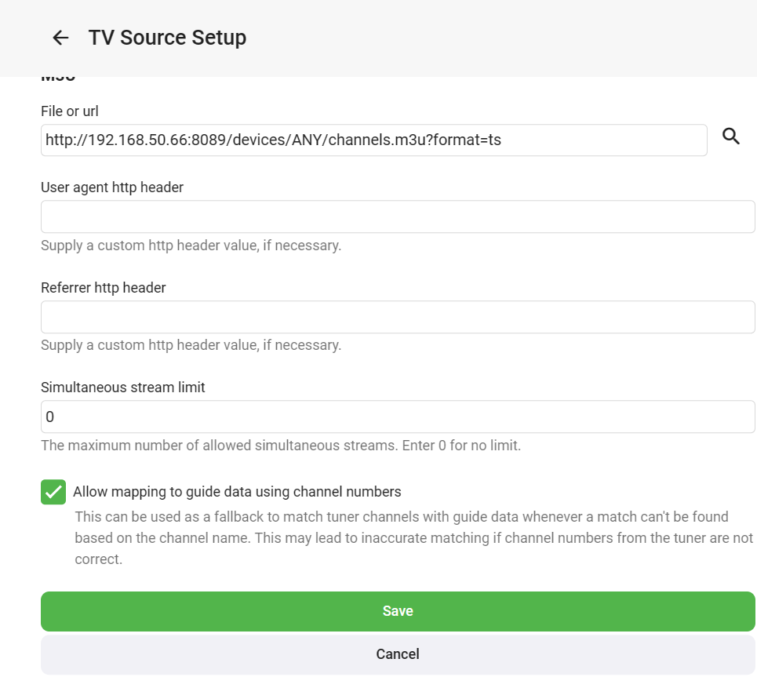Viewport: 757px width, 677px height.
Task: Click the 'Referrer http header' label
Action: (x=104, y=288)
